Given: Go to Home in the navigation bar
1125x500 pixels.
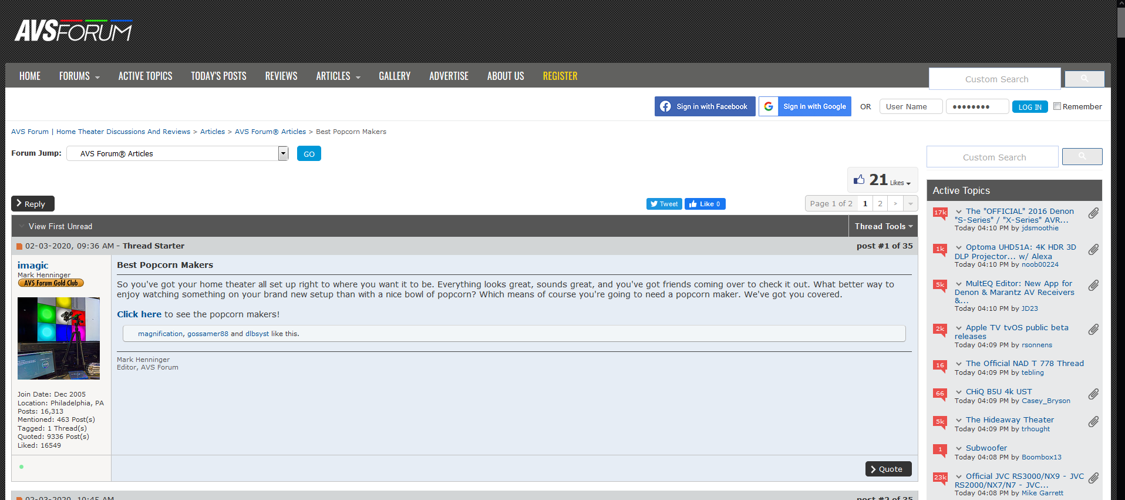Looking at the screenshot, I should click(x=30, y=76).
